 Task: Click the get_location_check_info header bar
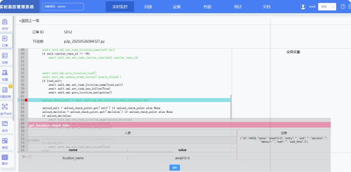pos(175,125)
